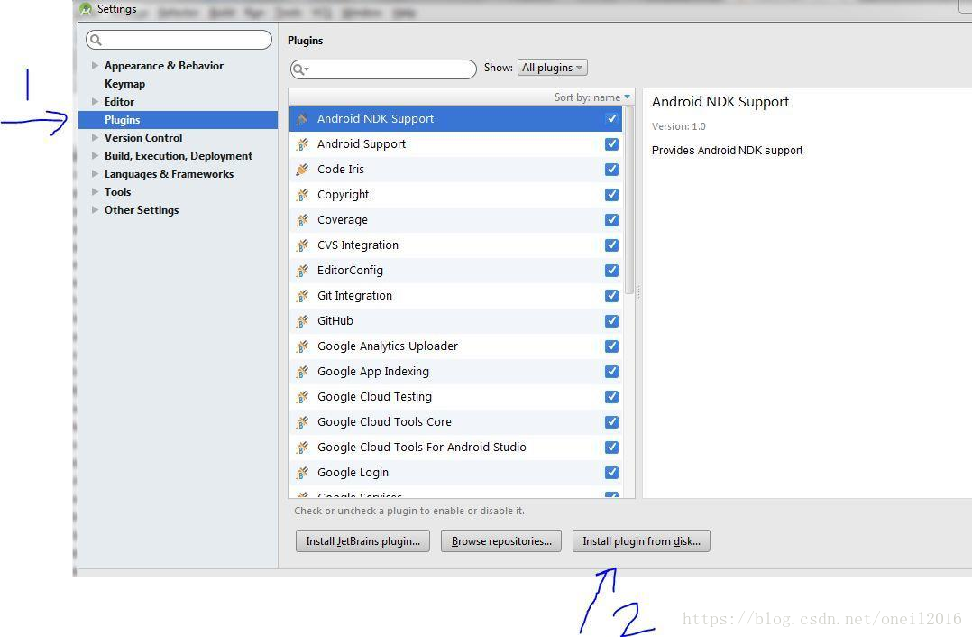This screenshot has height=637, width=972.
Task: Uncheck Google Cloud Tools Core checkbox
Action: (611, 421)
